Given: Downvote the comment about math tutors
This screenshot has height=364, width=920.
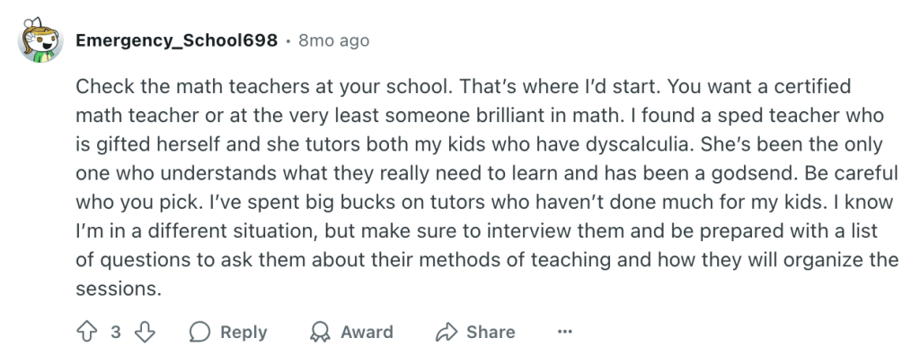Looking at the screenshot, I should click(145, 332).
